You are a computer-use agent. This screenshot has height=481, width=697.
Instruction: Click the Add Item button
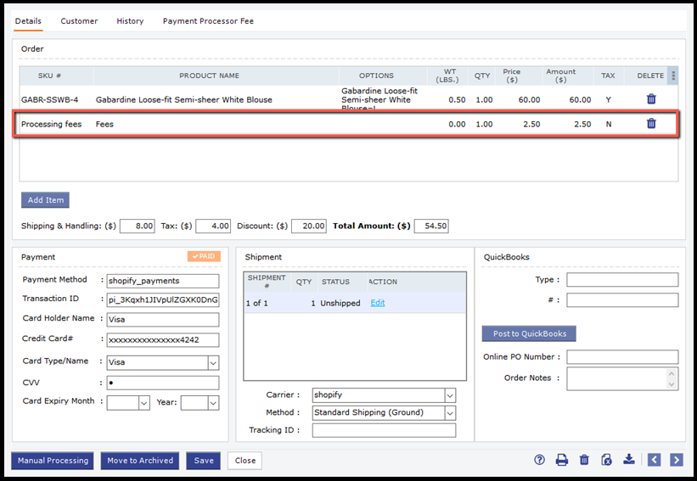(45, 200)
